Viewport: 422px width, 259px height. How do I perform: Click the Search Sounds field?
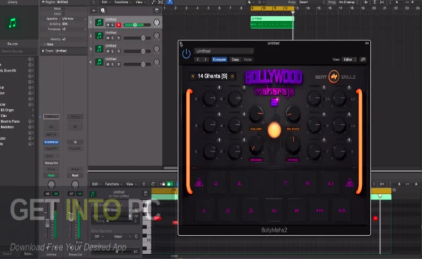point(18,51)
